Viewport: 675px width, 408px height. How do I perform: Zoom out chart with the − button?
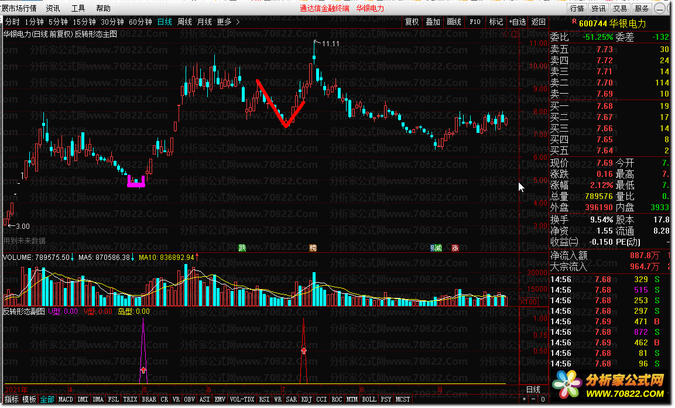click(533, 399)
